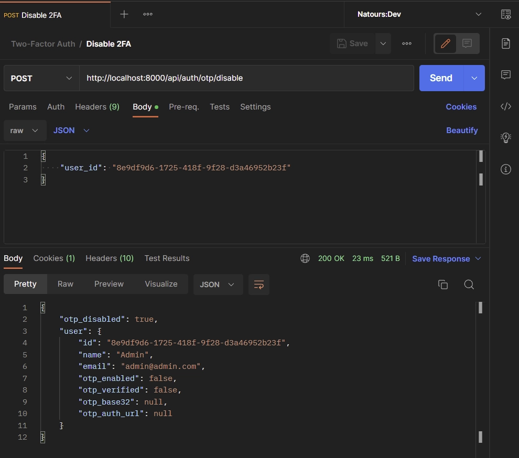Open the Save options dropdown arrow

(x=383, y=43)
